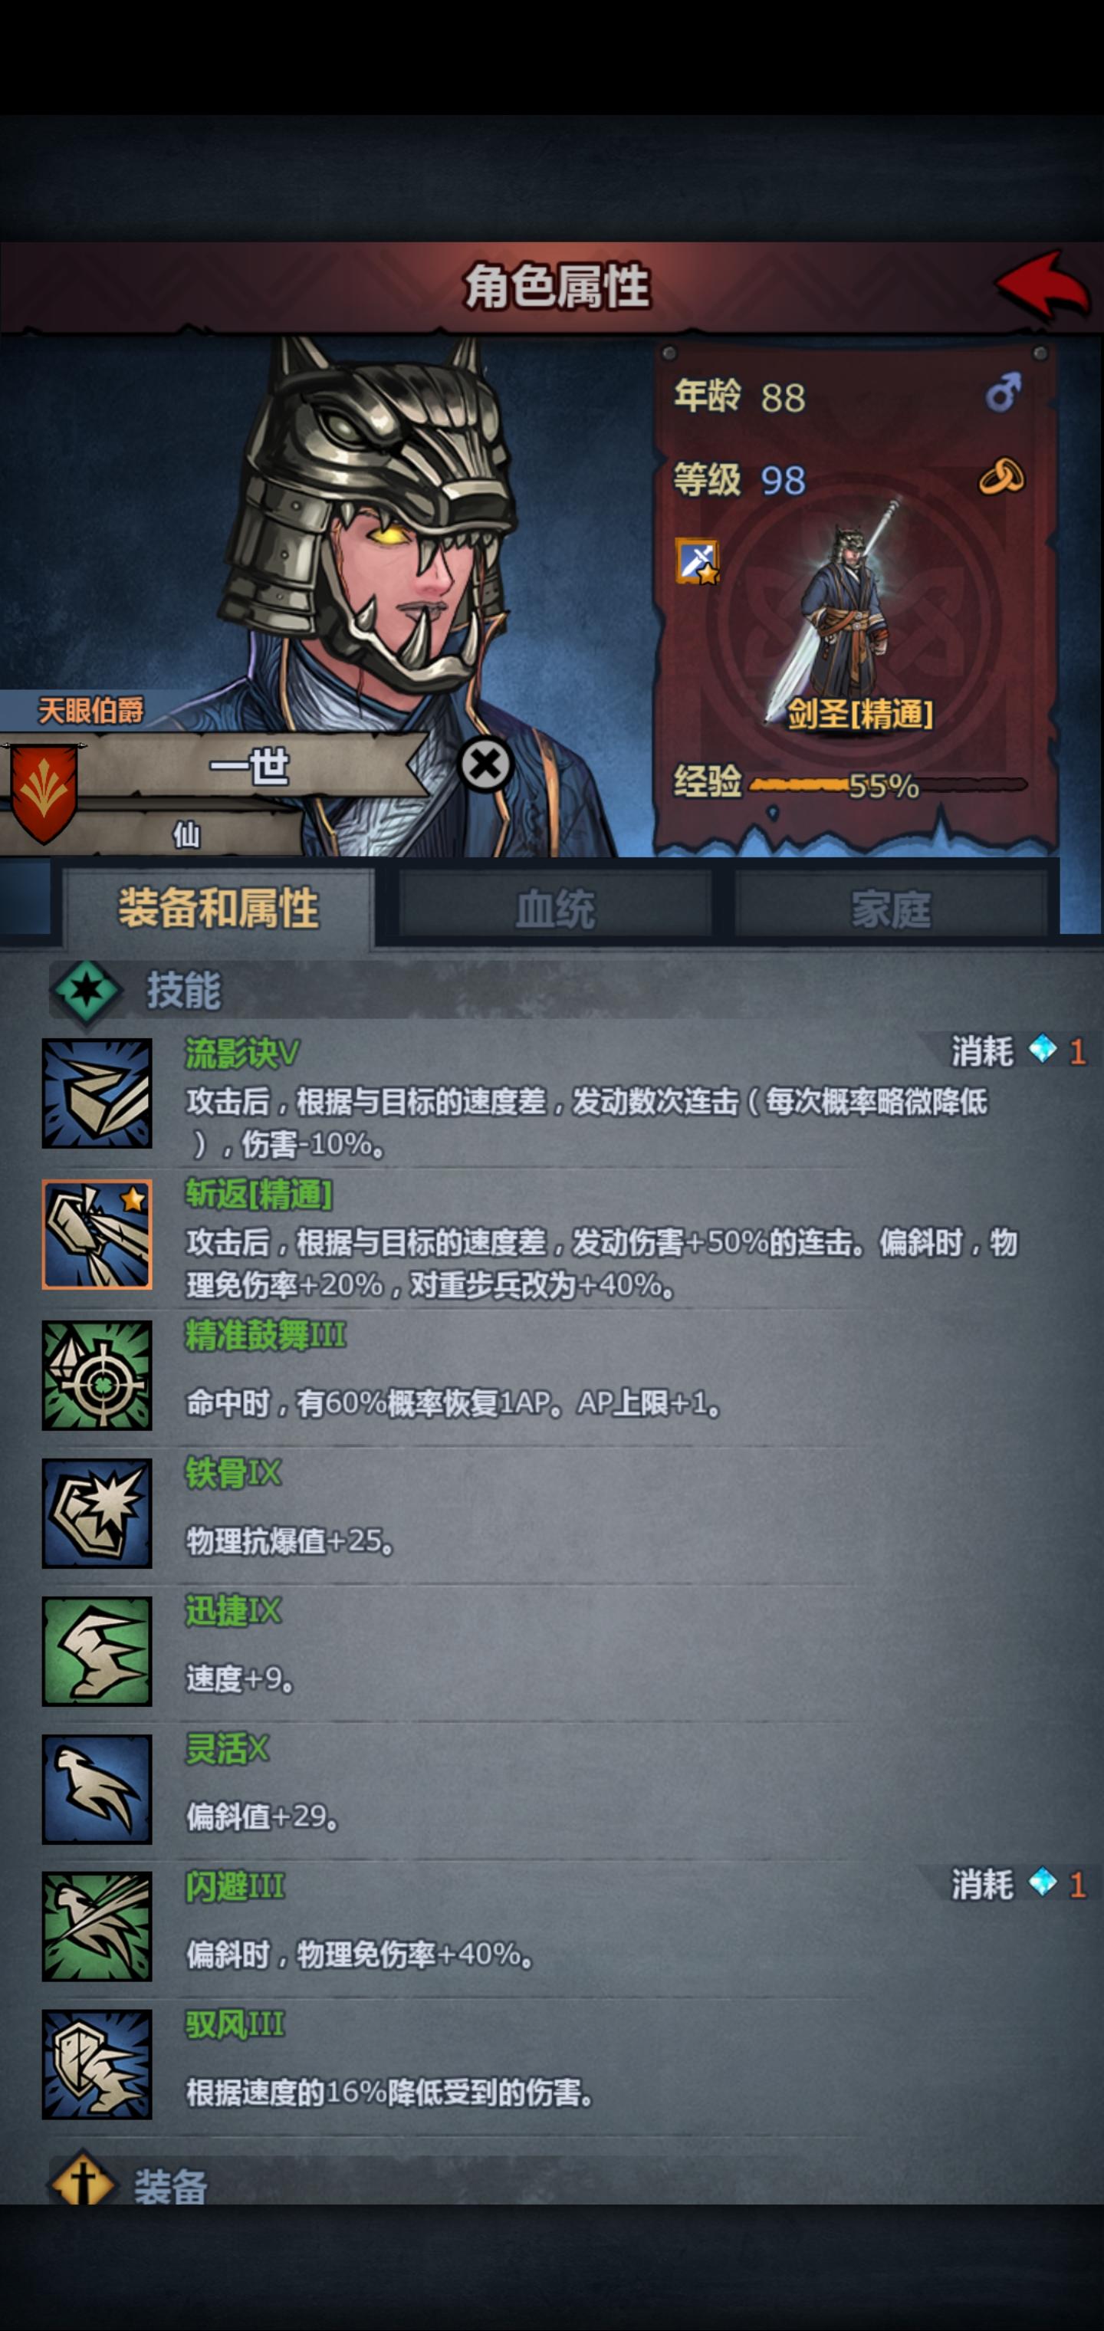The width and height of the screenshot is (1104, 2331).
Task: Switch to the 血统 tab
Action: tap(555, 908)
